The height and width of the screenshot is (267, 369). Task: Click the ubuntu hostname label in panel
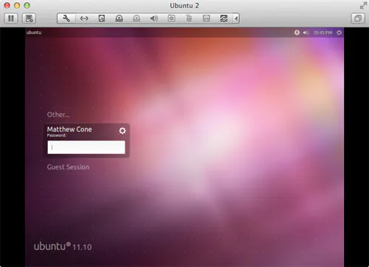click(x=34, y=33)
